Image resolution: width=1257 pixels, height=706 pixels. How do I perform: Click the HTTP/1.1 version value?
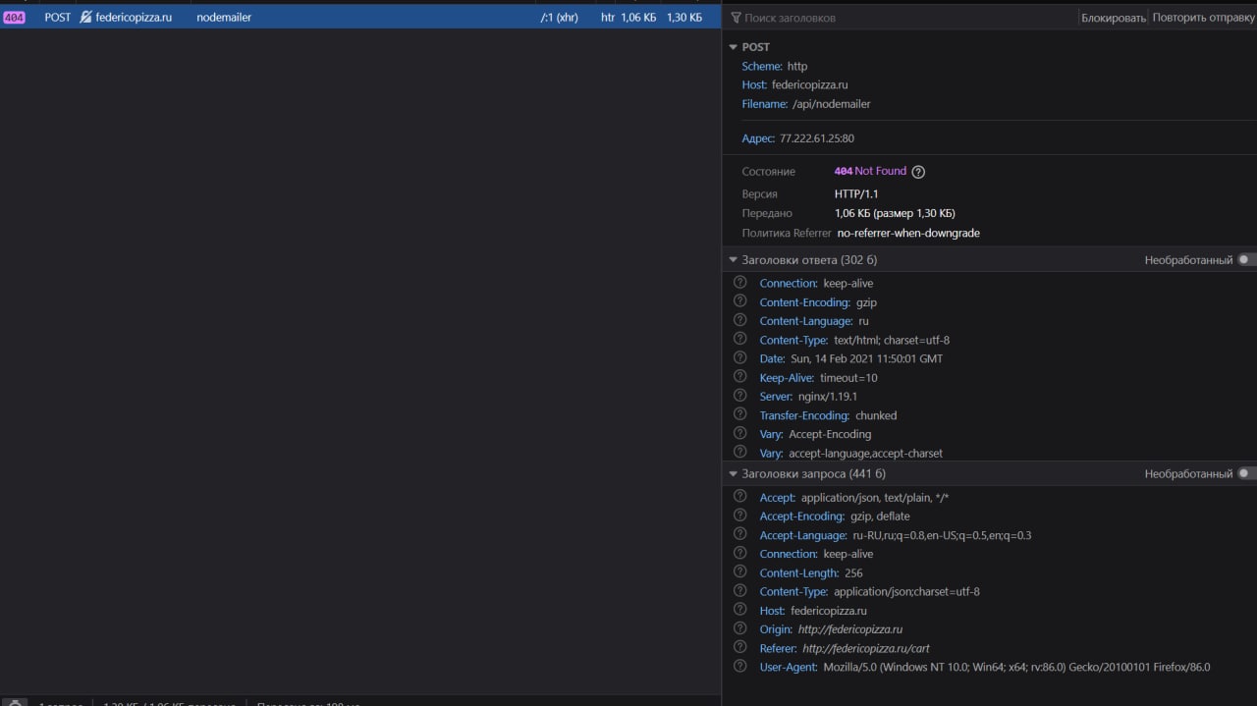point(856,194)
